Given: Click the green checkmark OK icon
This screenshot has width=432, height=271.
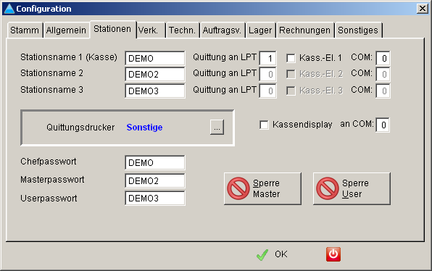Looking at the screenshot, I should [x=262, y=254].
